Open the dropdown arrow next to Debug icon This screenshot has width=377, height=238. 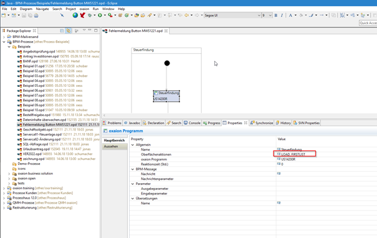(95, 15)
